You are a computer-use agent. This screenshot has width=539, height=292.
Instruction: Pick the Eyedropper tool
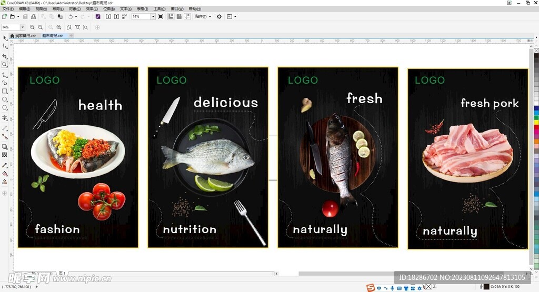pos(5,165)
